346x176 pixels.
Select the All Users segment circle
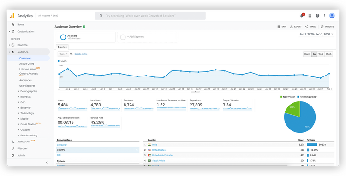[x=63, y=37]
